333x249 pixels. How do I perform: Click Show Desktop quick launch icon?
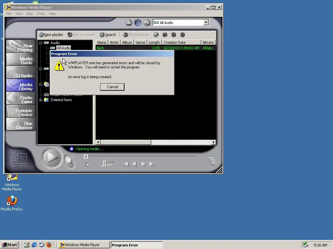[x=27, y=245]
